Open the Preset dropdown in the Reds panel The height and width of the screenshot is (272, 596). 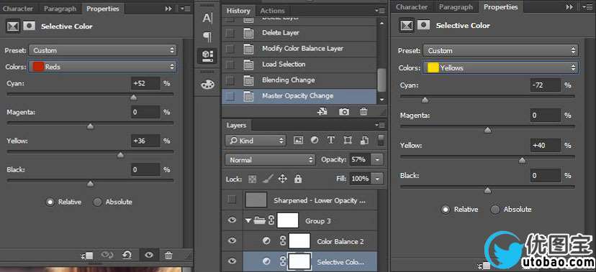click(x=103, y=50)
